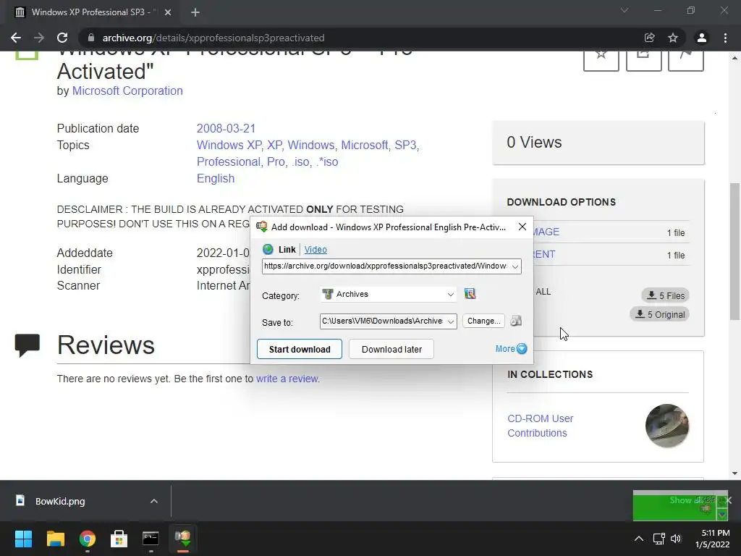
Task: Open the Windows XP topic link
Action: [229, 145]
